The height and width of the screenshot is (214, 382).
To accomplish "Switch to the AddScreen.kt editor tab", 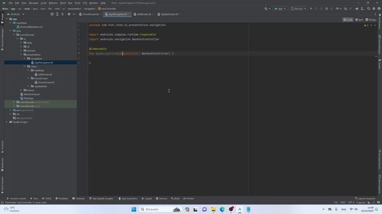I will tap(143, 14).
